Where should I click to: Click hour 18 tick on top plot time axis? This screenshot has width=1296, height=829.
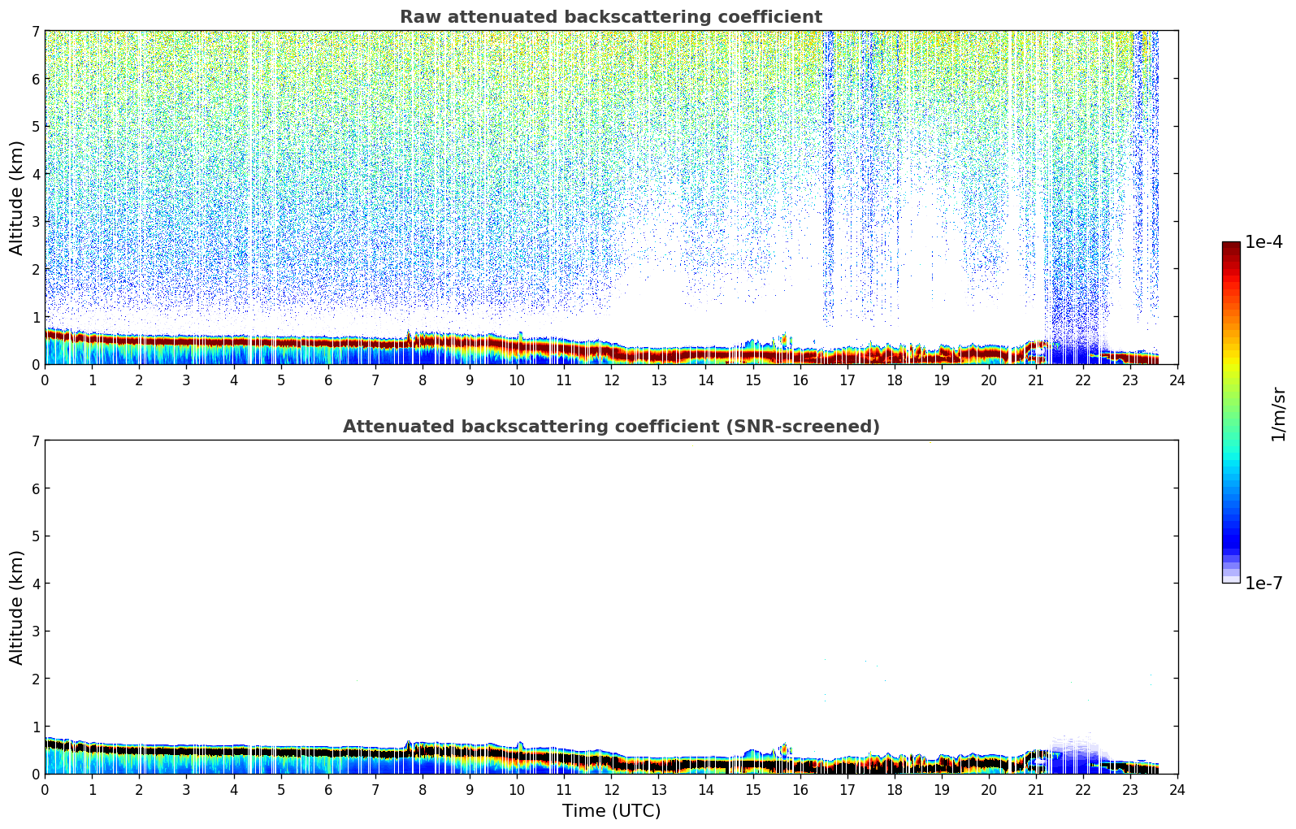pyautogui.click(x=894, y=380)
